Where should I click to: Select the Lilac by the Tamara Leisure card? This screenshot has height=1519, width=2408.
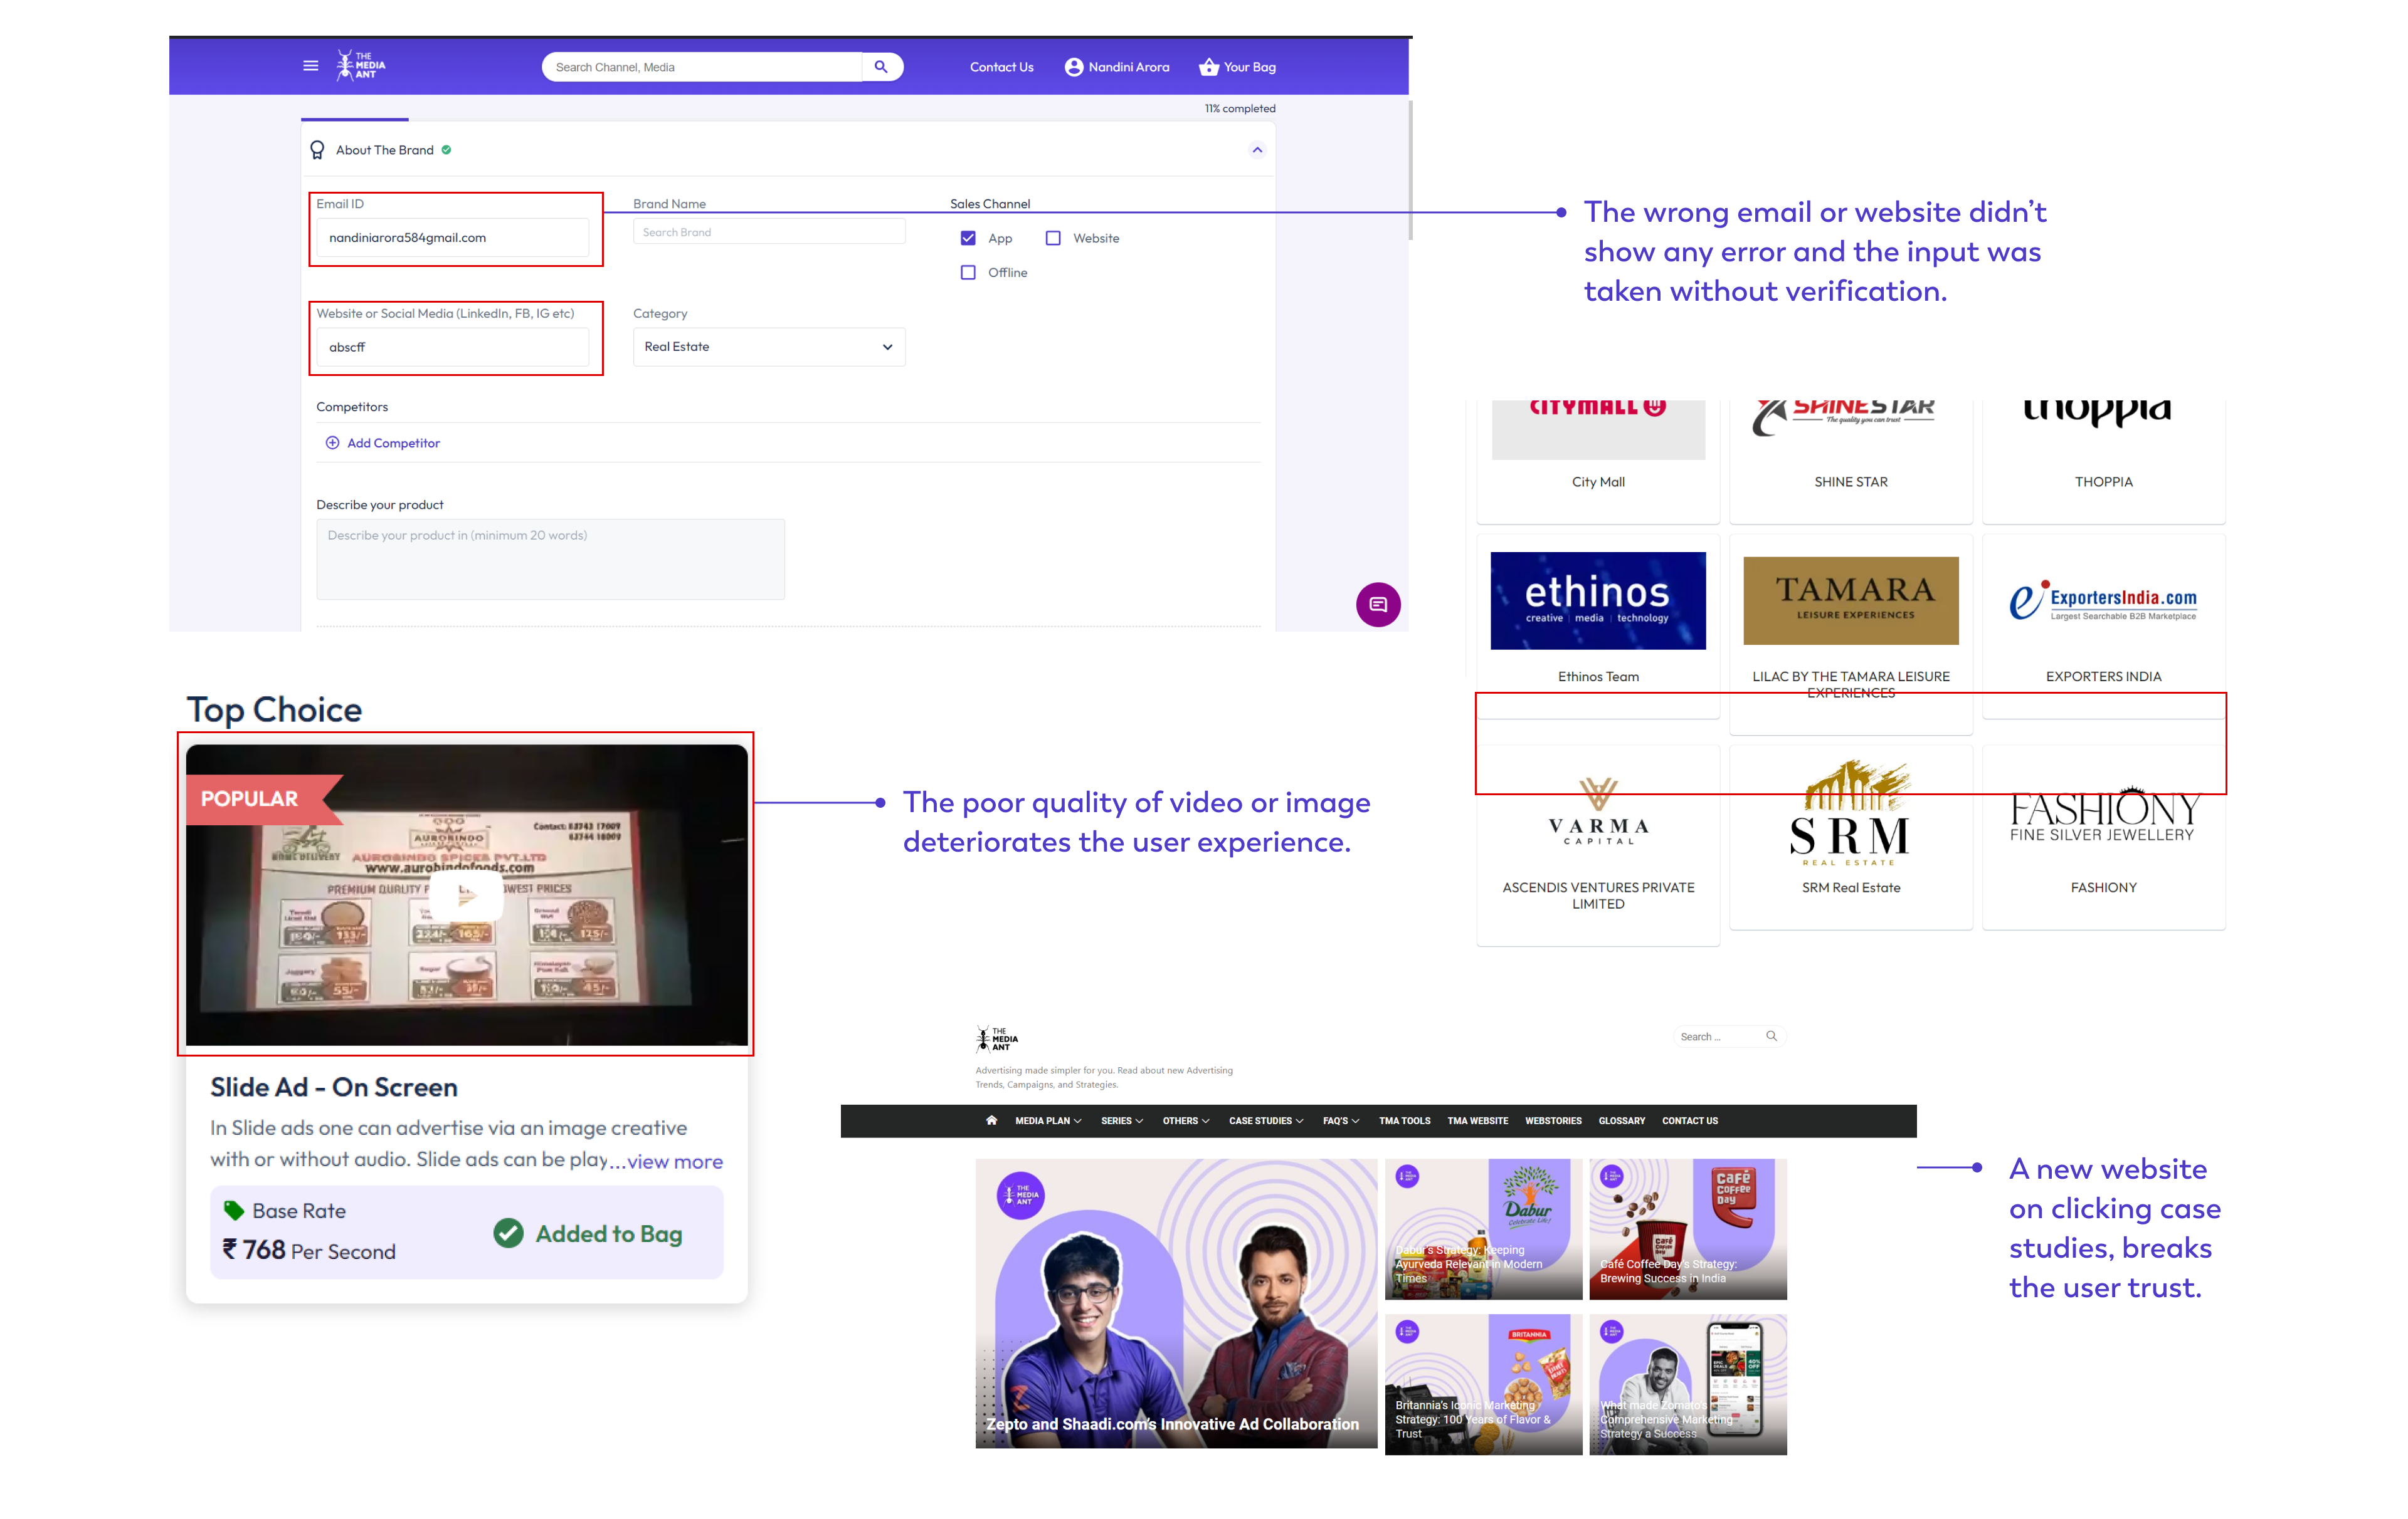tap(1851, 634)
